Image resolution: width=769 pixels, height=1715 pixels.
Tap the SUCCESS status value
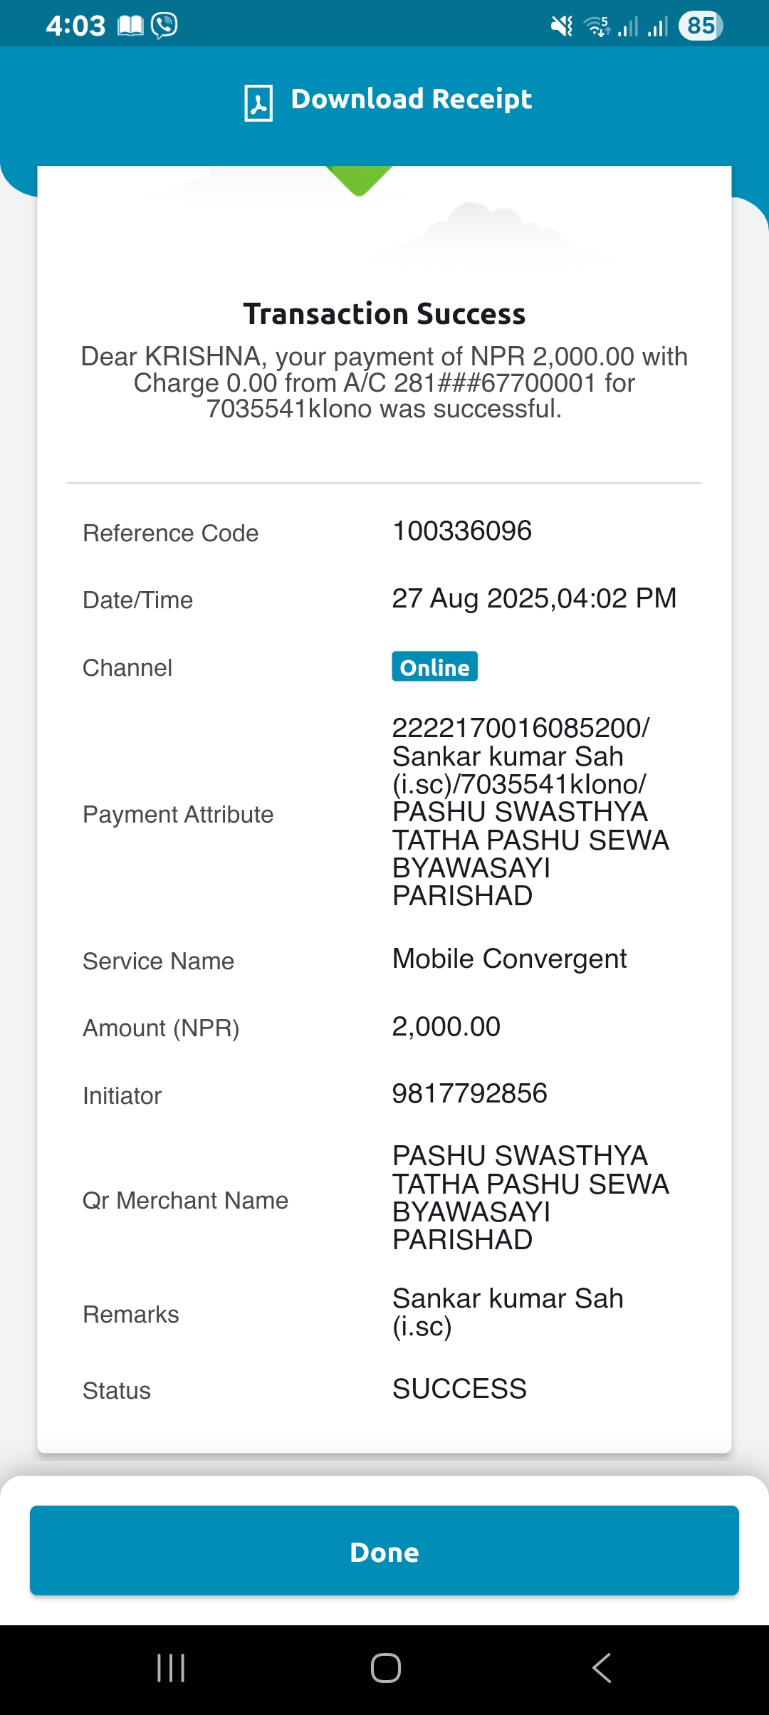tap(459, 1389)
